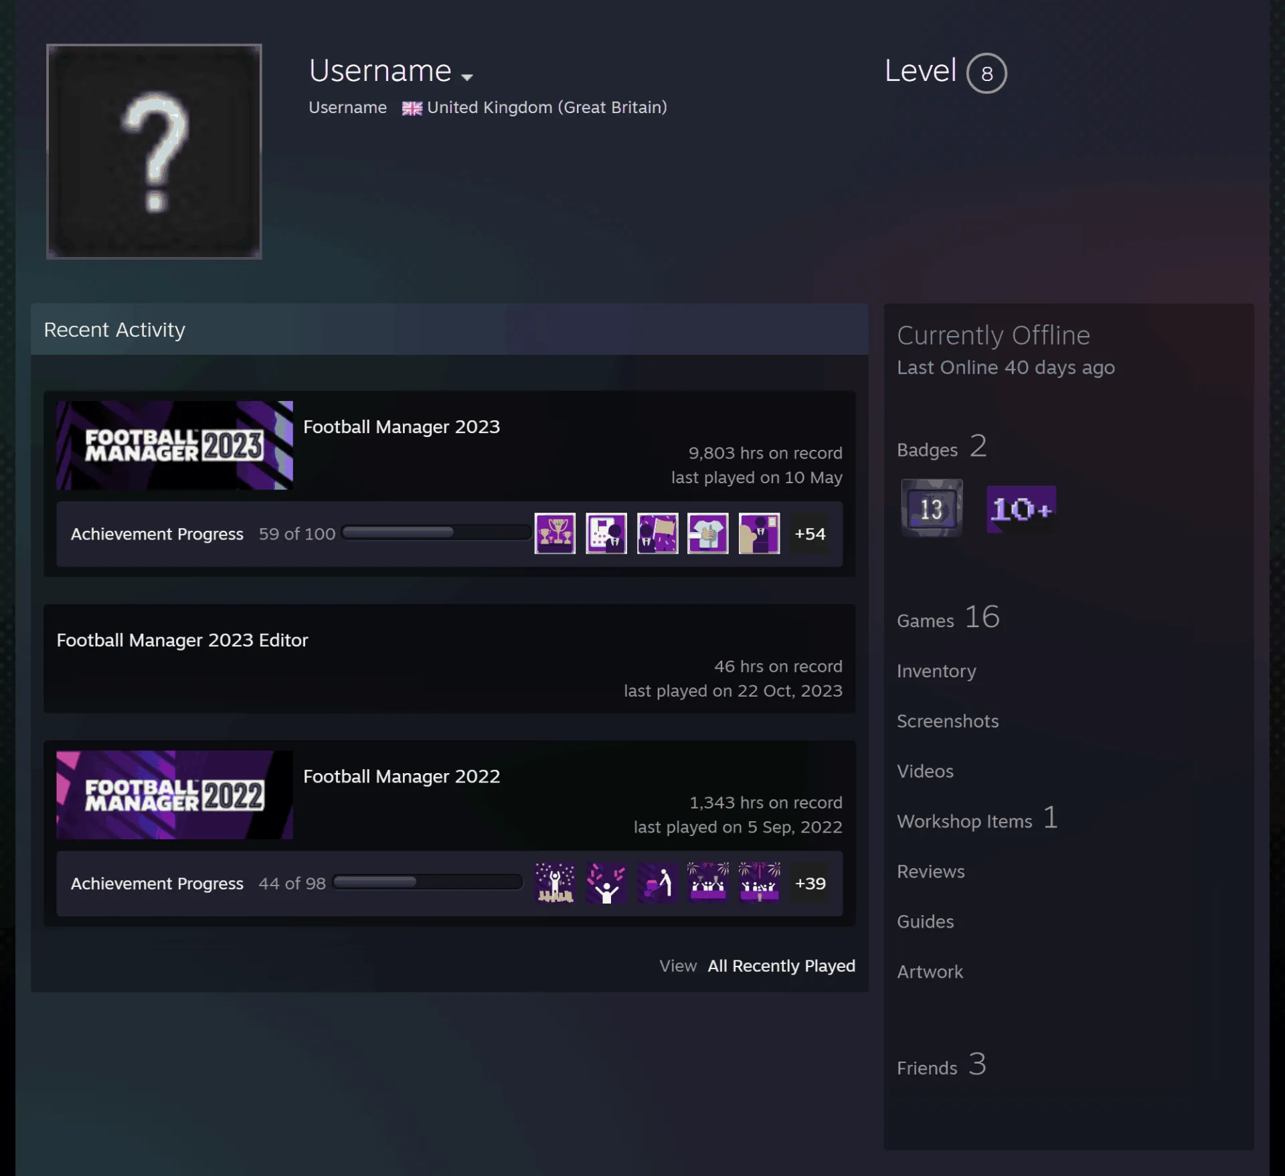Open the Guides section
The height and width of the screenshot is (1176, 1285).
tap(925, 922)
